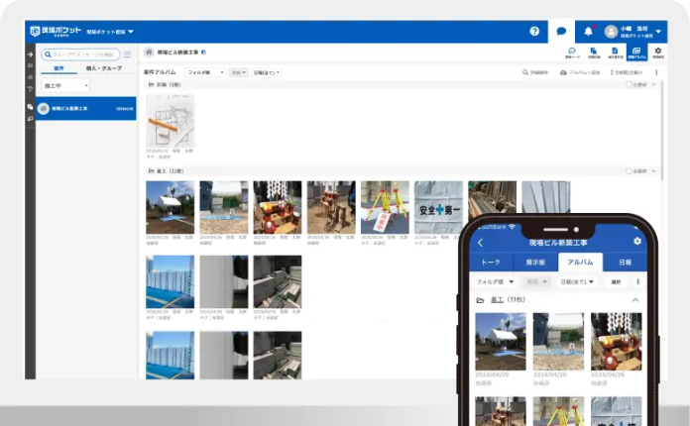The height and width of the screenshot is (426, 690).
Task: Switch to the 個人・グループ tab
Action: [103, 68]
